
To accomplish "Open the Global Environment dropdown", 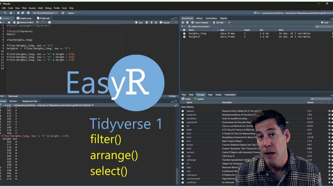I will (x=200, y=26).
